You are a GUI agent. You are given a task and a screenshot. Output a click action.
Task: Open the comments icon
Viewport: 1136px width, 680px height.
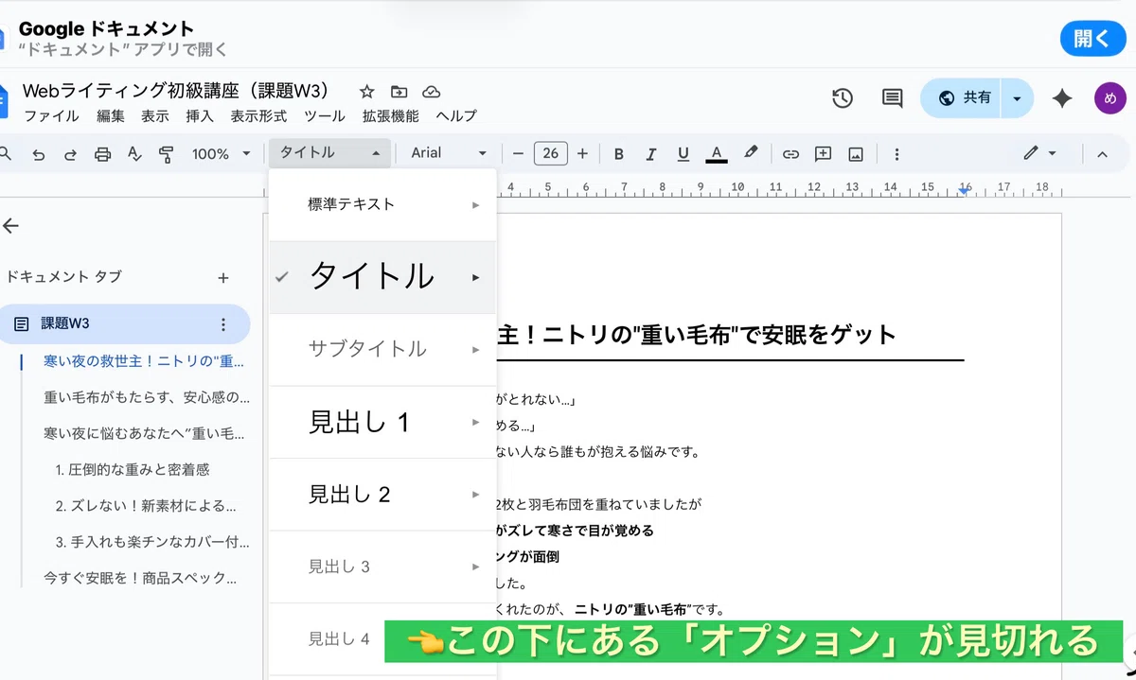892,97
